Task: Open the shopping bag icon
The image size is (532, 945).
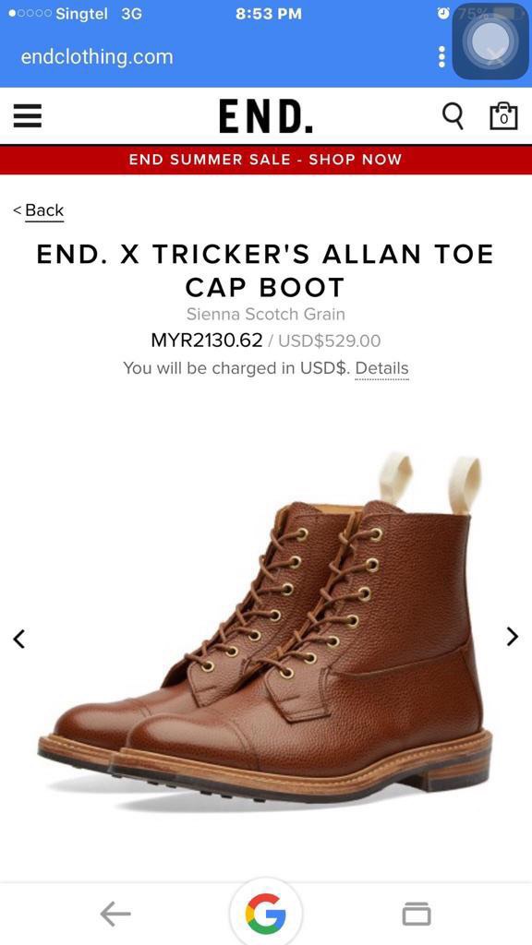Action: [x=502, y=116]
